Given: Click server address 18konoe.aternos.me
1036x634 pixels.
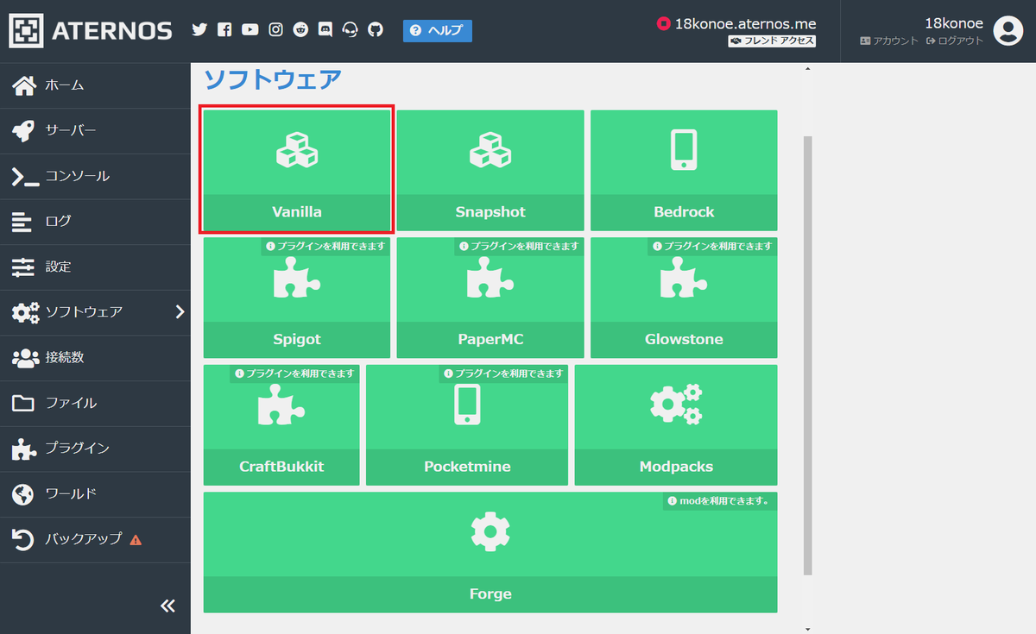Looking at the screenshot, I should [745, 24].
